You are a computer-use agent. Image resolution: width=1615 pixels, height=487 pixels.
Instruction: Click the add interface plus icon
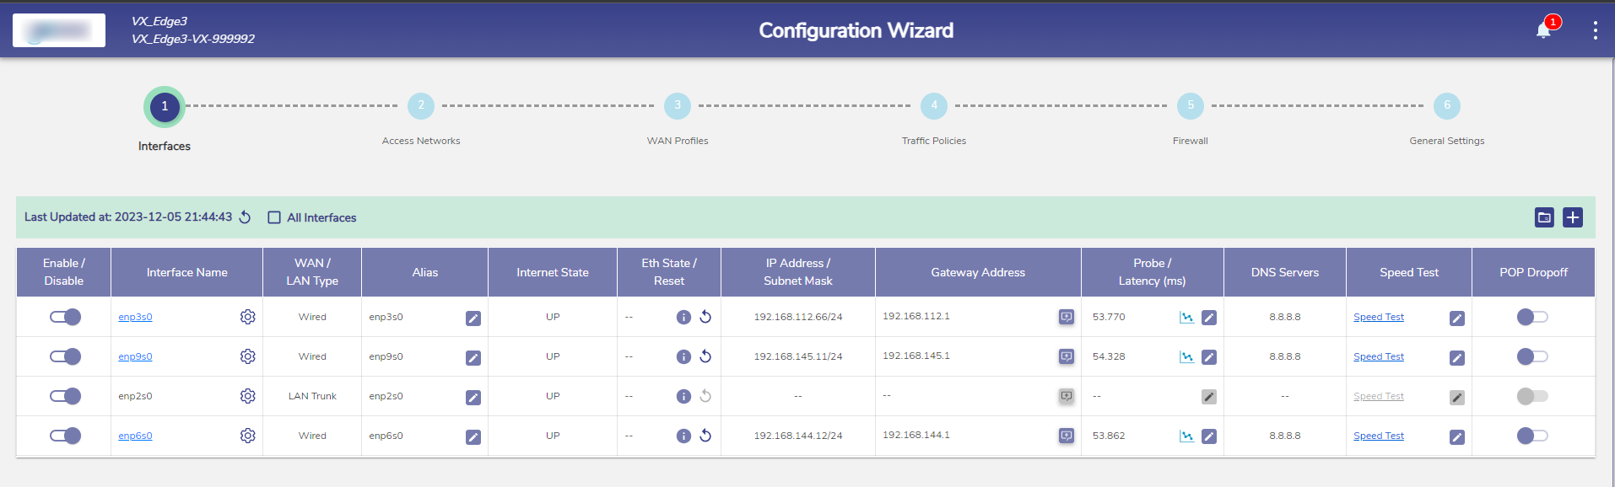point(1573,217)
